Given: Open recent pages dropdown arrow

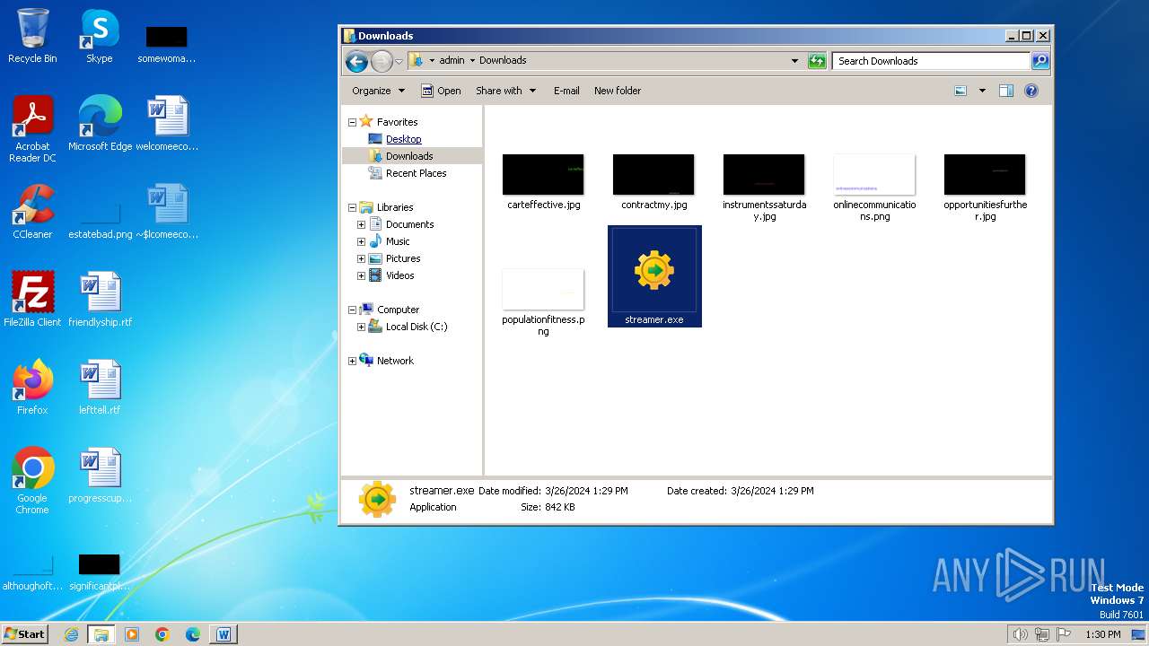Looking at the screenshot, I should click(x=399, y=61).
